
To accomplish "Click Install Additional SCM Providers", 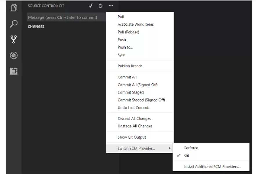I will (x=212, y=166).
